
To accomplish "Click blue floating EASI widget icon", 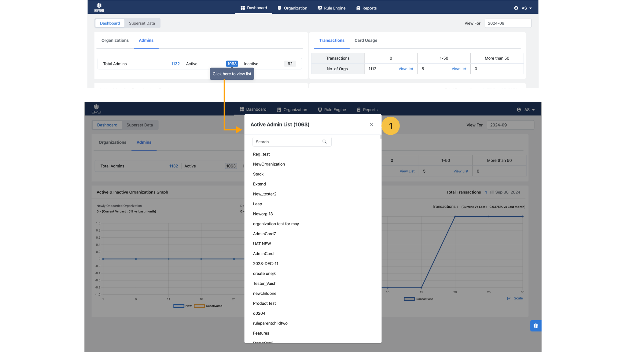I will pyautogui.click(x=536, y=326).
